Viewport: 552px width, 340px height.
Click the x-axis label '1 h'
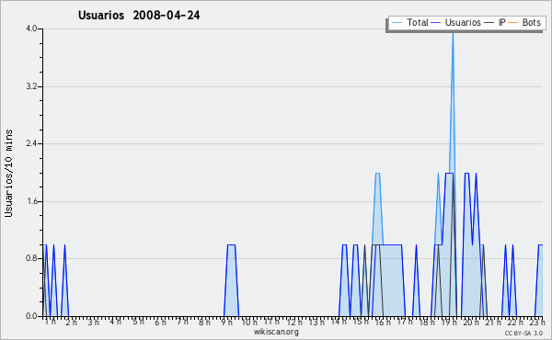(51, 322)
